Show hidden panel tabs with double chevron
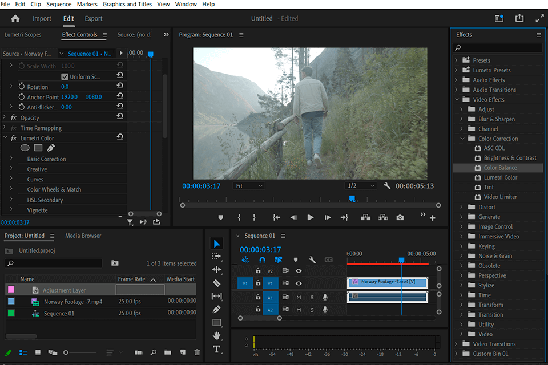Image resolution: width=548 pixels, height=365 pixels. (166, 35)
